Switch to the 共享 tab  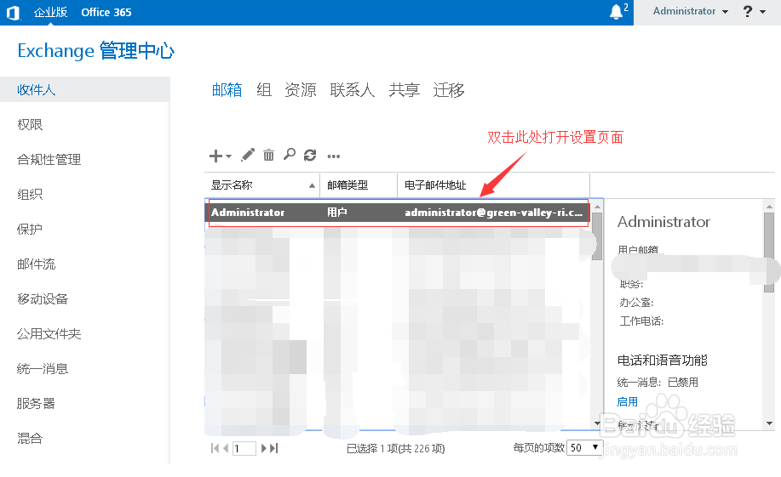click(x=405, y=89)
